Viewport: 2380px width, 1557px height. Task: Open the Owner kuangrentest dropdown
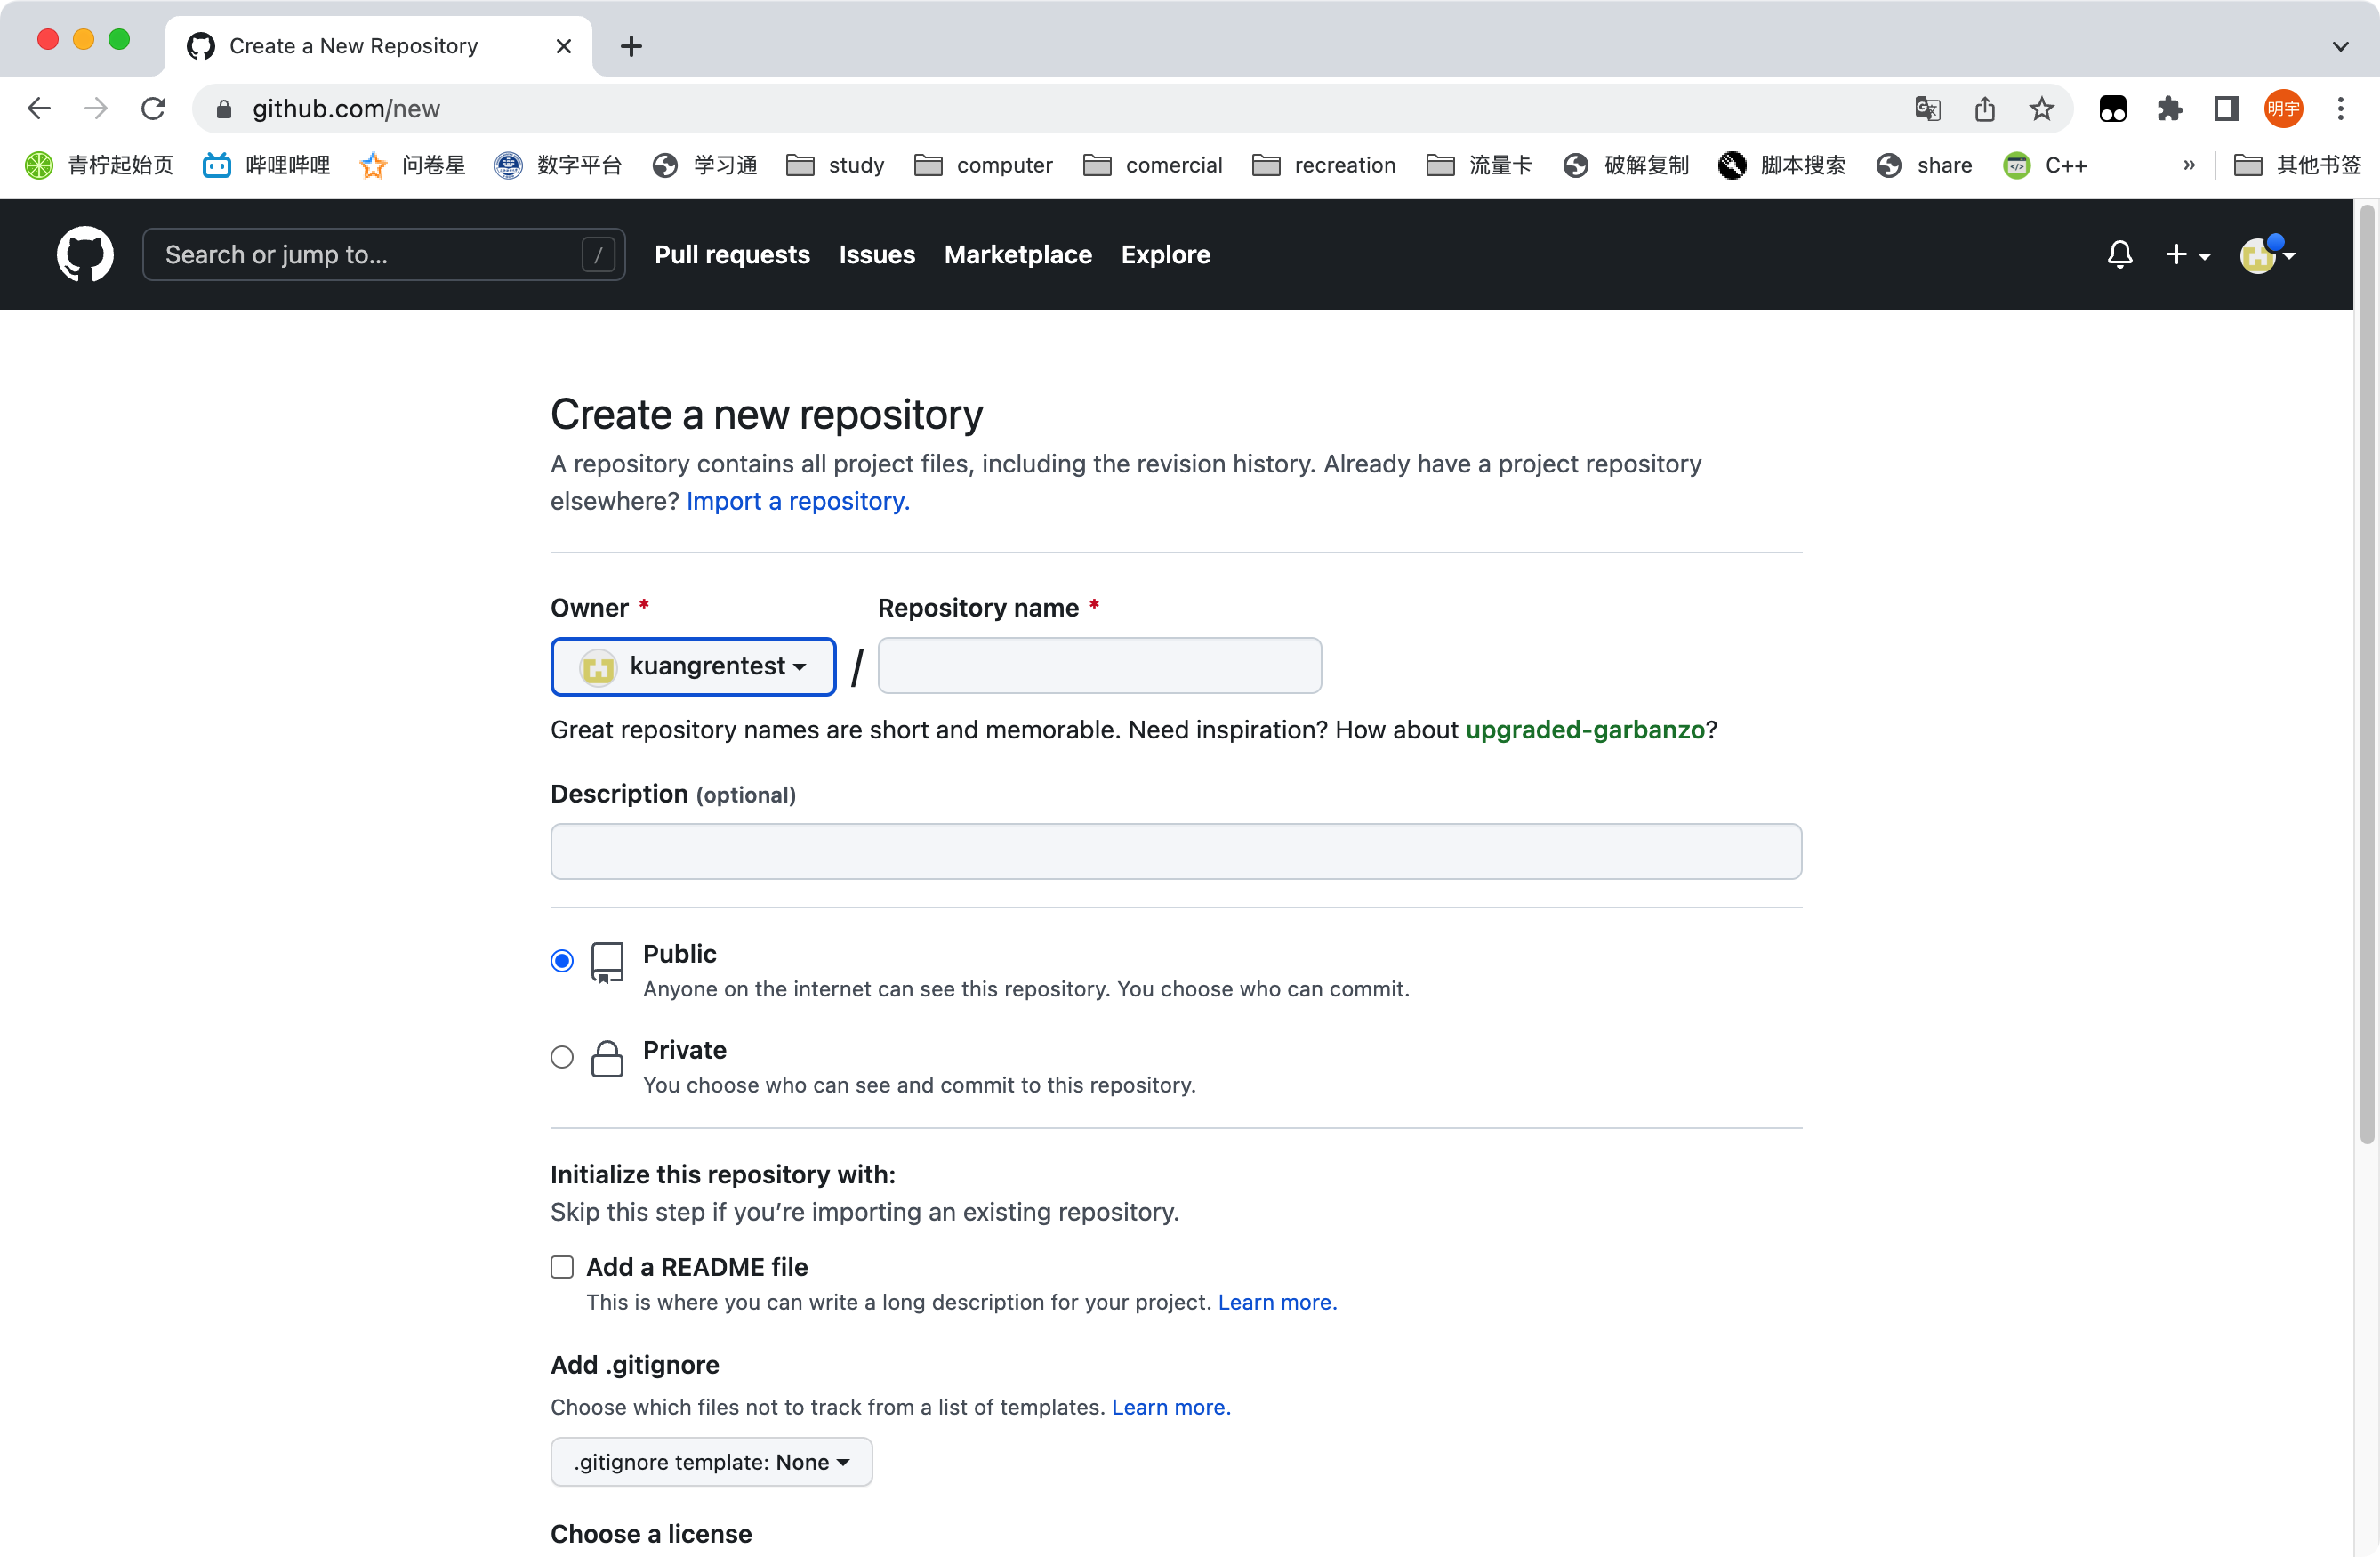pos(693,666)
